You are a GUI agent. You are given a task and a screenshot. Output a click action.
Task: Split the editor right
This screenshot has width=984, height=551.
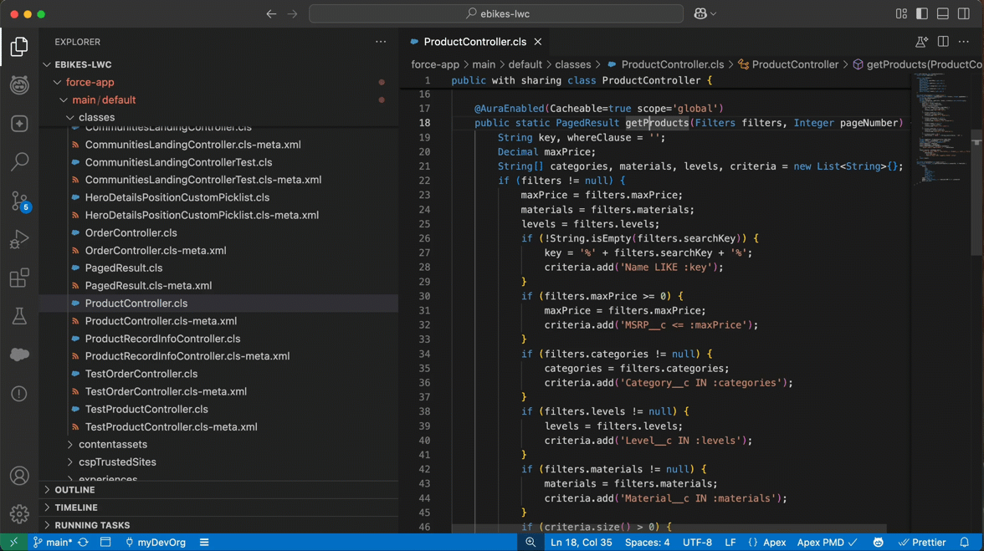click(942, 42)
